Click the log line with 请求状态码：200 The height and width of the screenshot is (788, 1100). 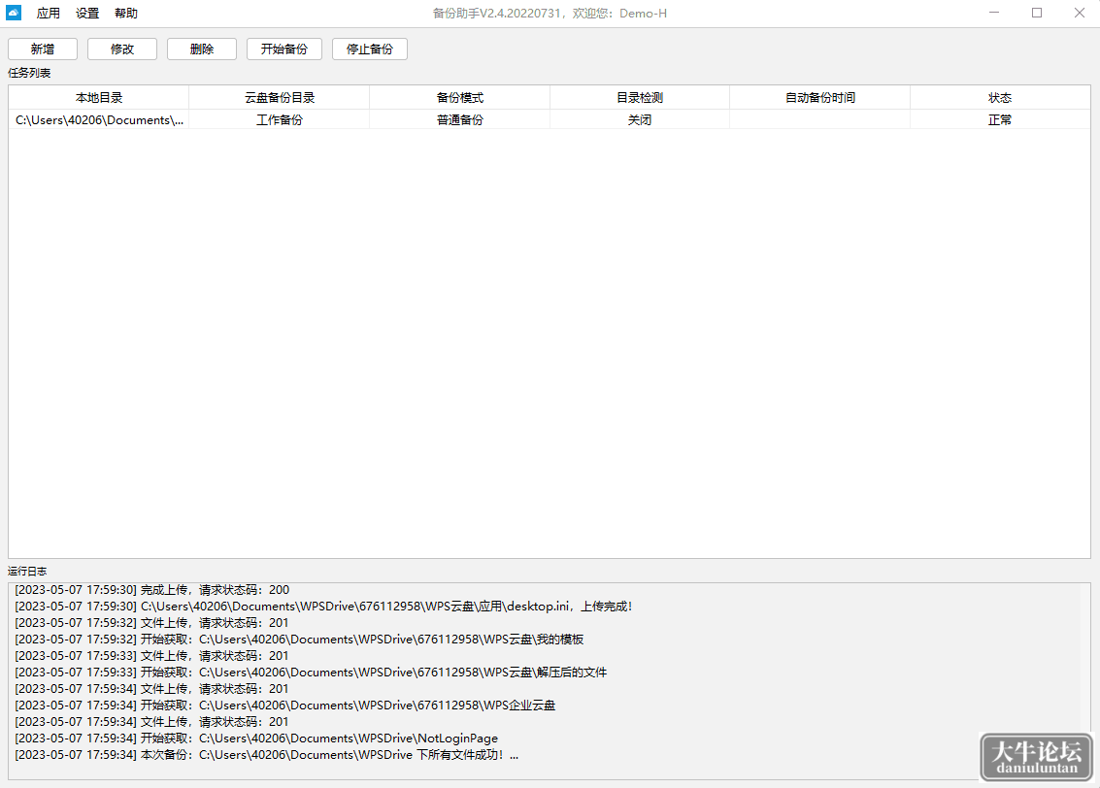(x=152, y=590)
